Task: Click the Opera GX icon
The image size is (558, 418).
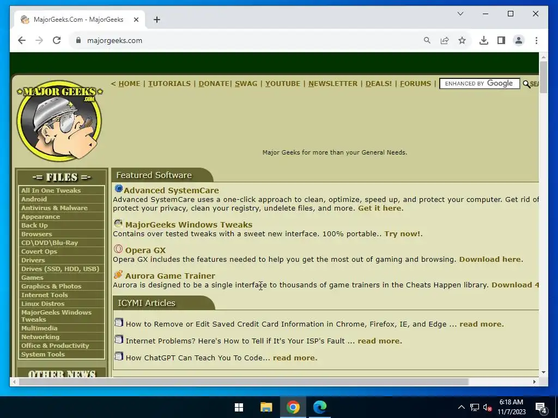Action: tap(118, 249)
